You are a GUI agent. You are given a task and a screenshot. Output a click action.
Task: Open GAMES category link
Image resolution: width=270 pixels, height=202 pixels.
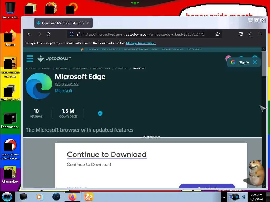coord(155,49)
